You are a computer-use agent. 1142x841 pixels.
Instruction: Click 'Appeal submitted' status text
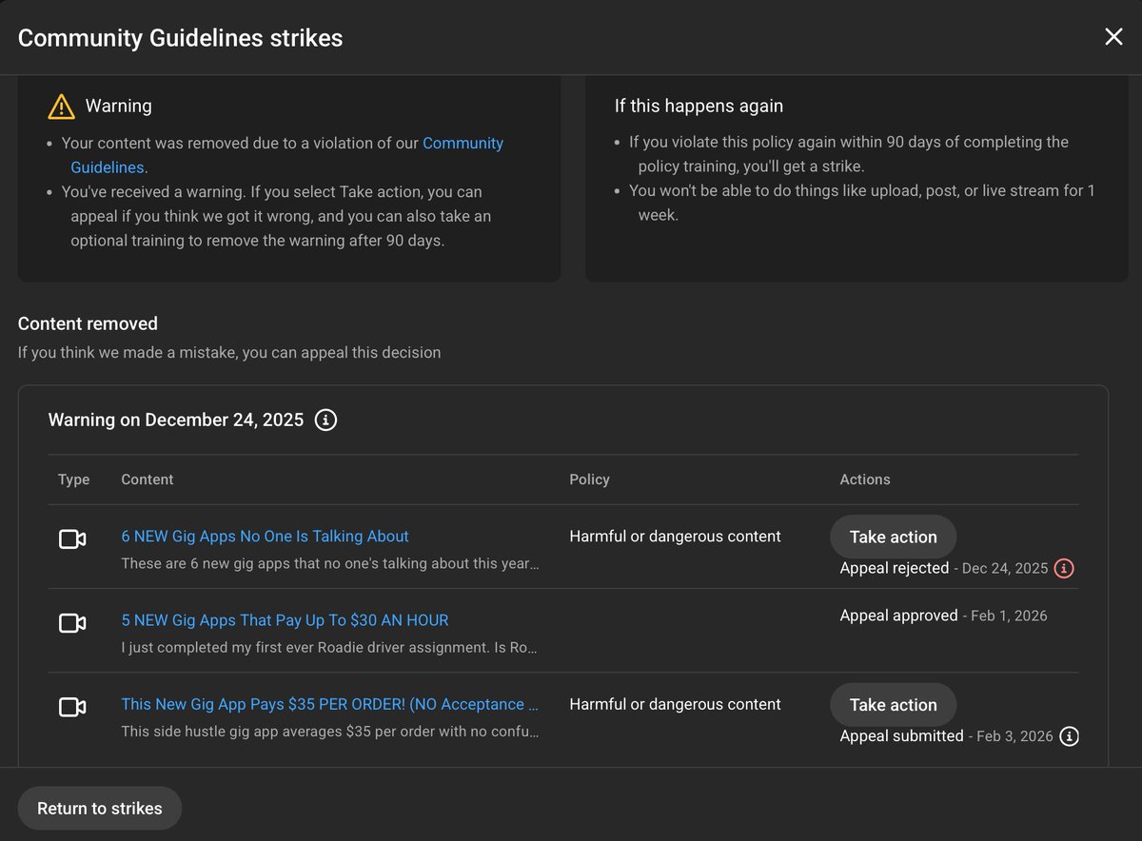pyautogui.click(x=901, y=736)
